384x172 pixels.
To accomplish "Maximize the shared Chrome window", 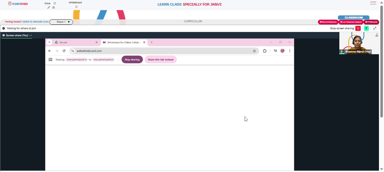I will [x=280, y=42].
